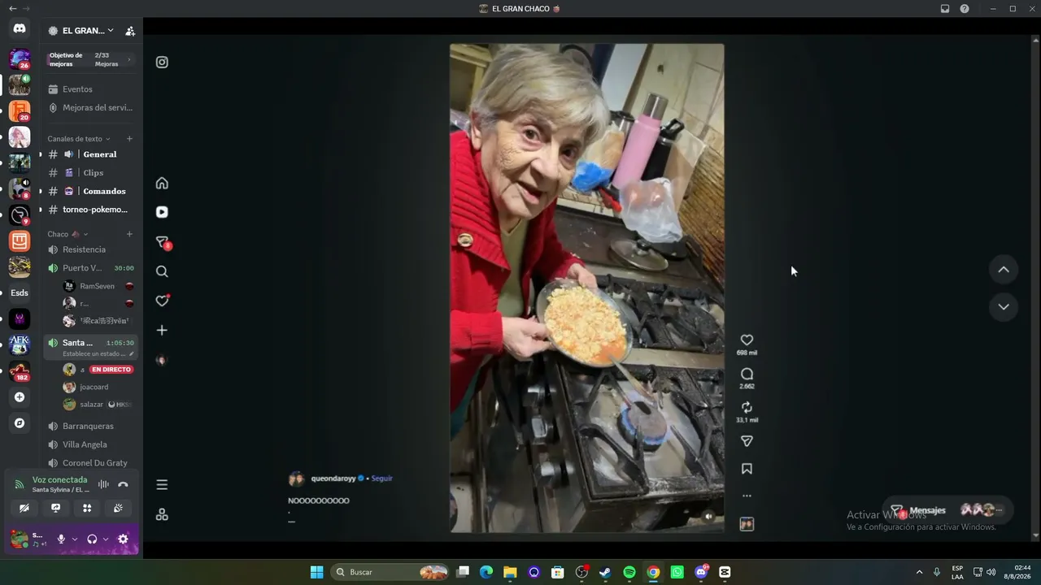Image resolution: width=1041 pixels, height=585 pixels.
Task: Add channel to Chaco category
Action: pyautogui.click(x=129, y=234)
